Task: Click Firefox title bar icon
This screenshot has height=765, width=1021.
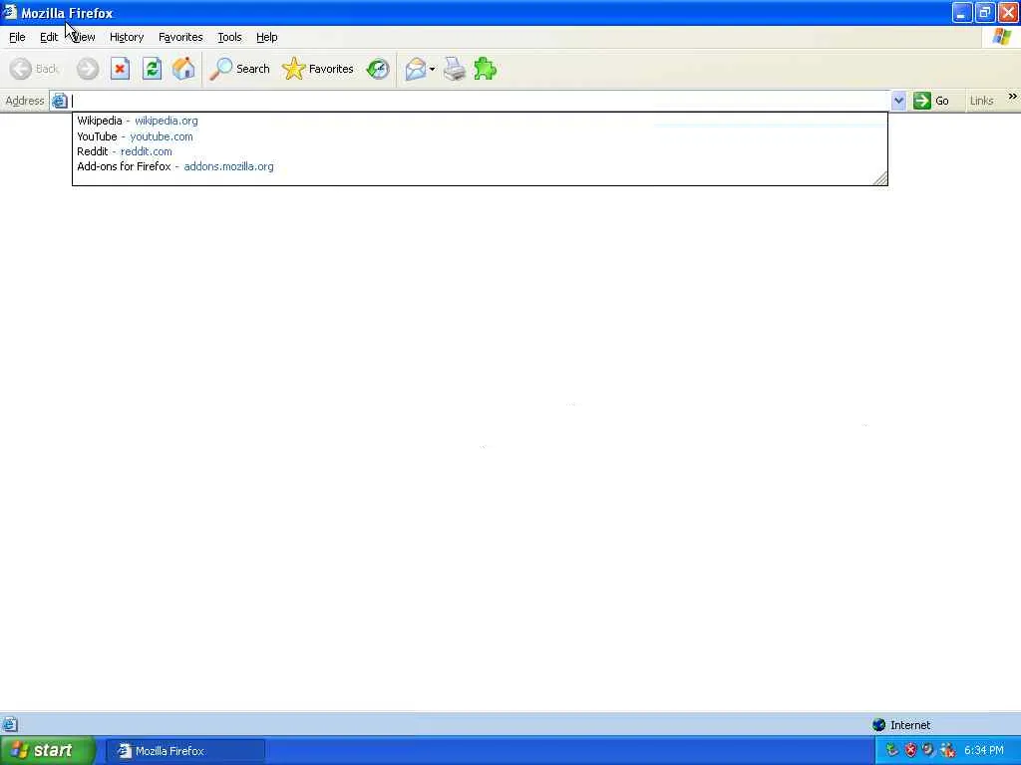Action: point(9,12)
